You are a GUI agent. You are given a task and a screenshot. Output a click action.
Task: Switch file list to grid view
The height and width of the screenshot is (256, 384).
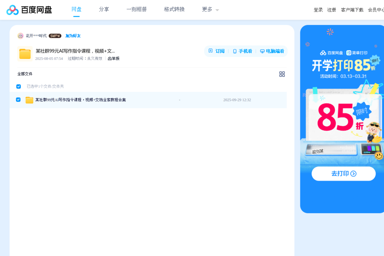click(x=282, y=74)
